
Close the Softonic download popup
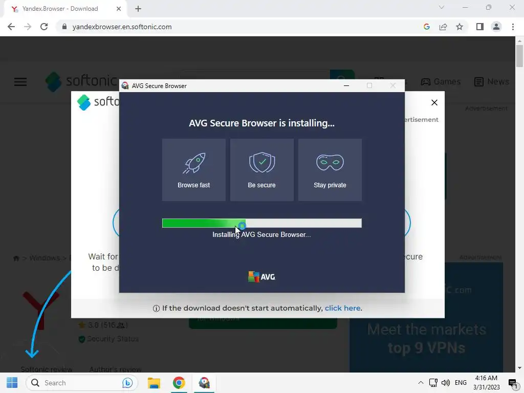click(434, 102)
